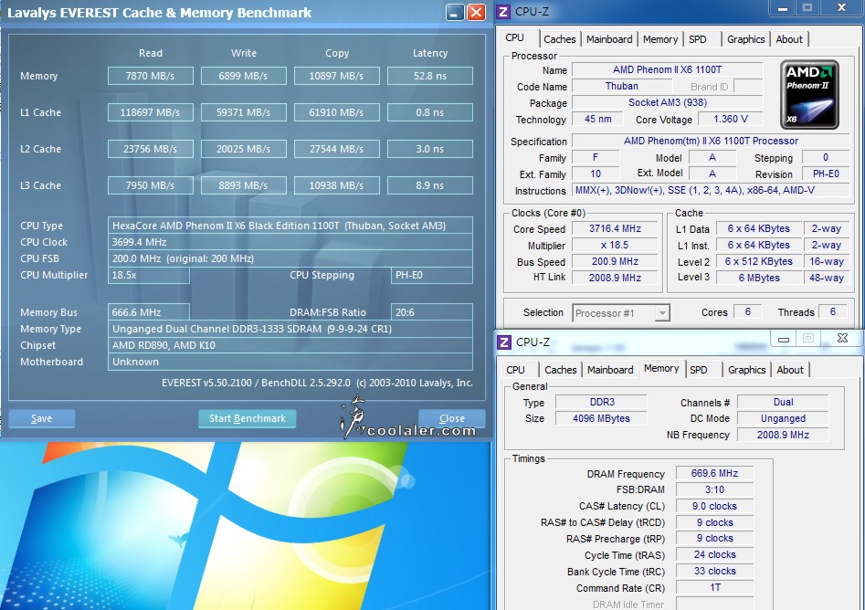Click the AMD Phenom II processor logo

point(809,95)
